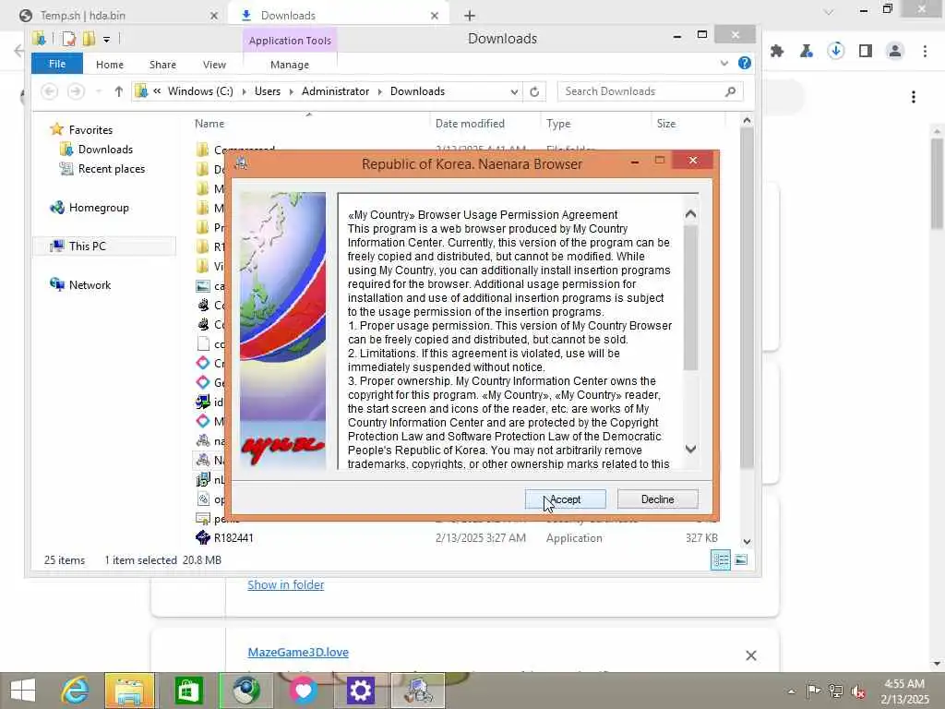Open the settings gear taskbar app
This screenshot has height=709, width=945.
coord(361,691)
